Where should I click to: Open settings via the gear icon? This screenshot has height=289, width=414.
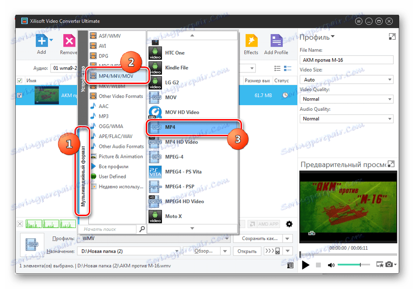coord(289,224)
